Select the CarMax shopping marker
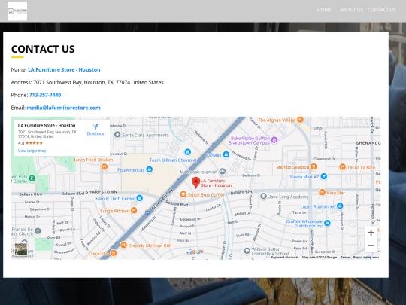406x305 pixels. 226,154
